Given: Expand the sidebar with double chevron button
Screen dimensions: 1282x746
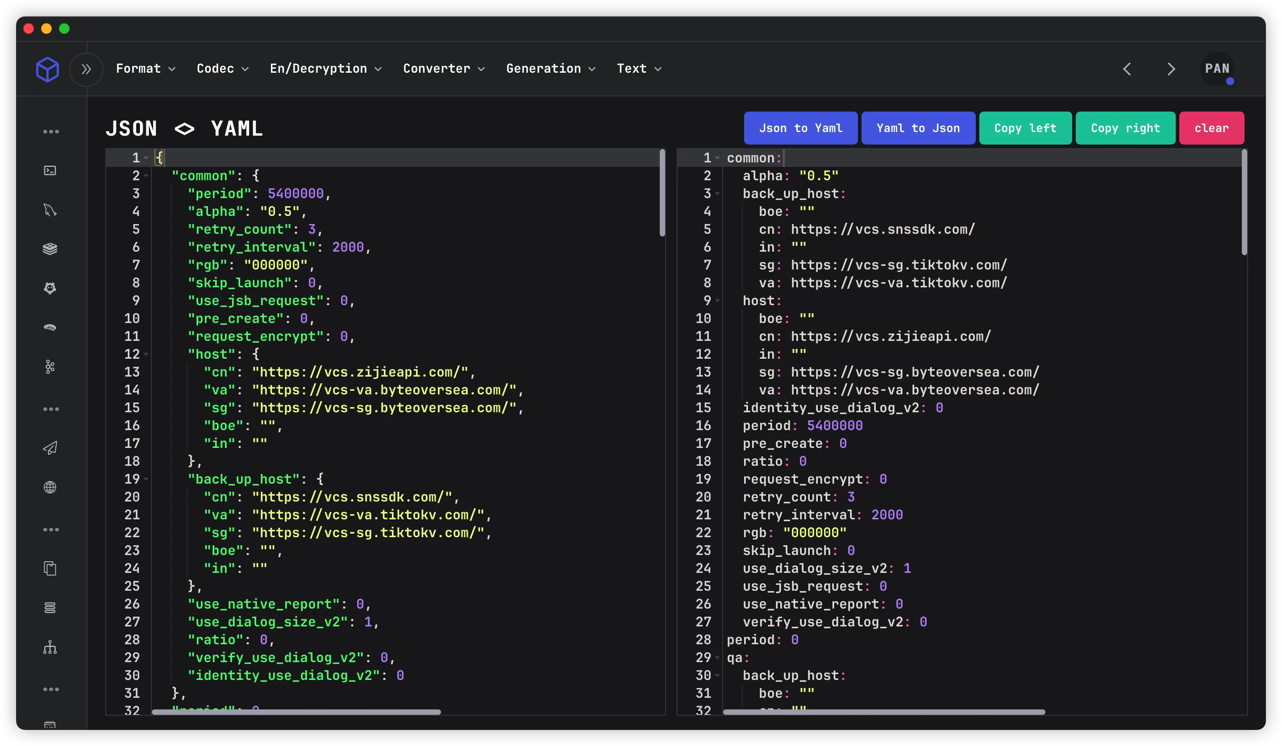Looking at the screenshot, I should (87, 69).
